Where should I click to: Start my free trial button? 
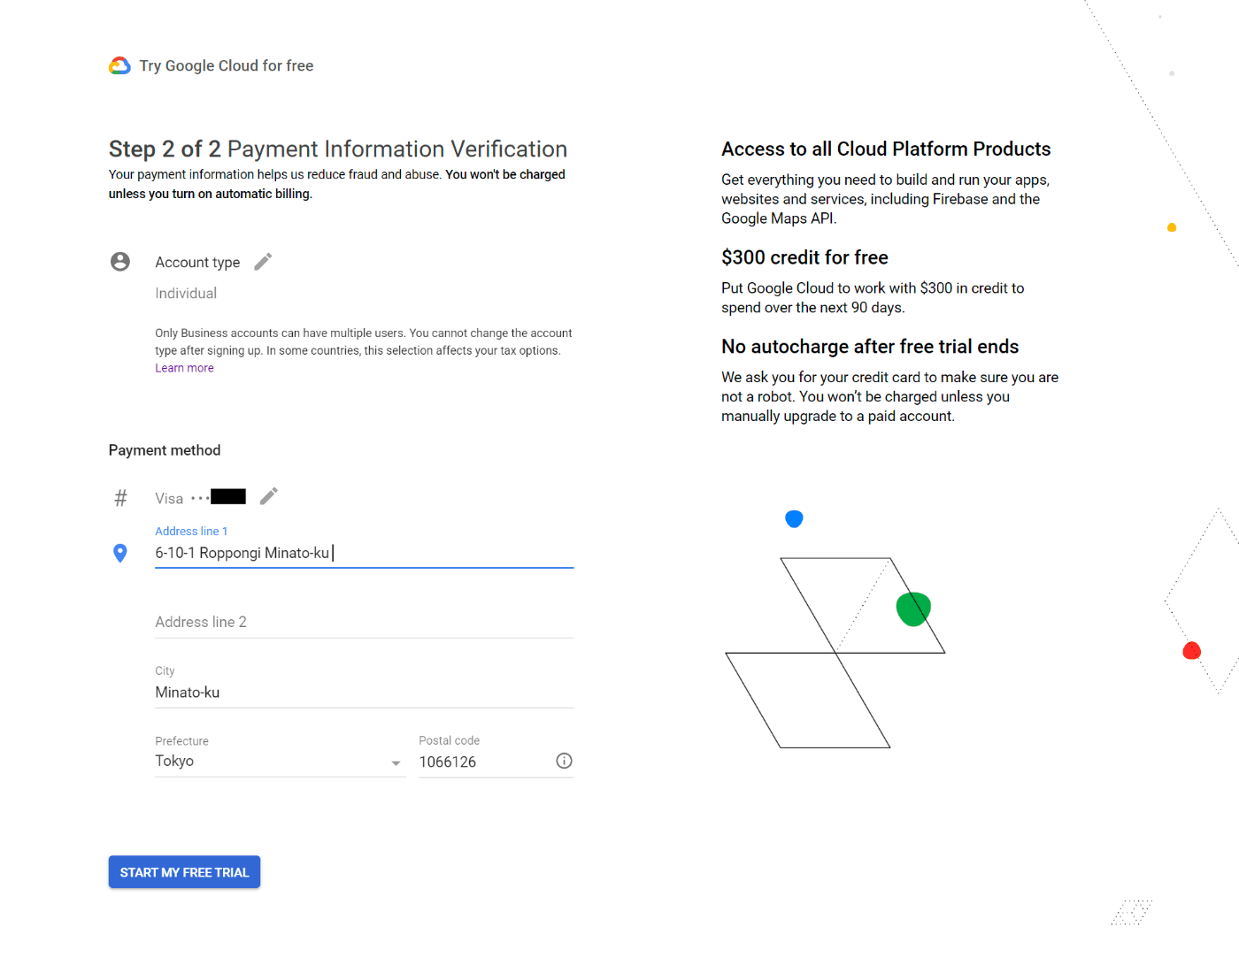click(184, 872)
